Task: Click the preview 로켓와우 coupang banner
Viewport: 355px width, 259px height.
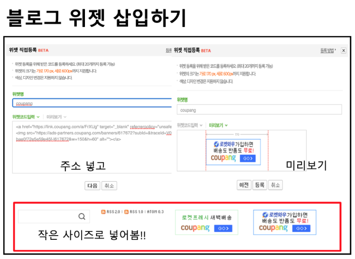Action: (233, 152)
